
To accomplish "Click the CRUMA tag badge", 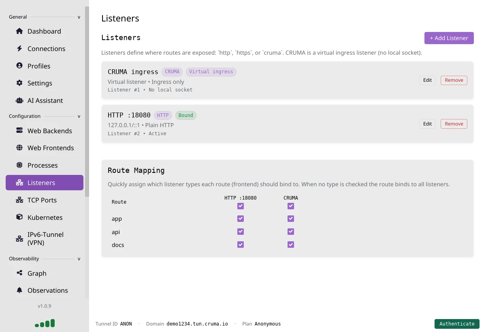I will [172, 72].
